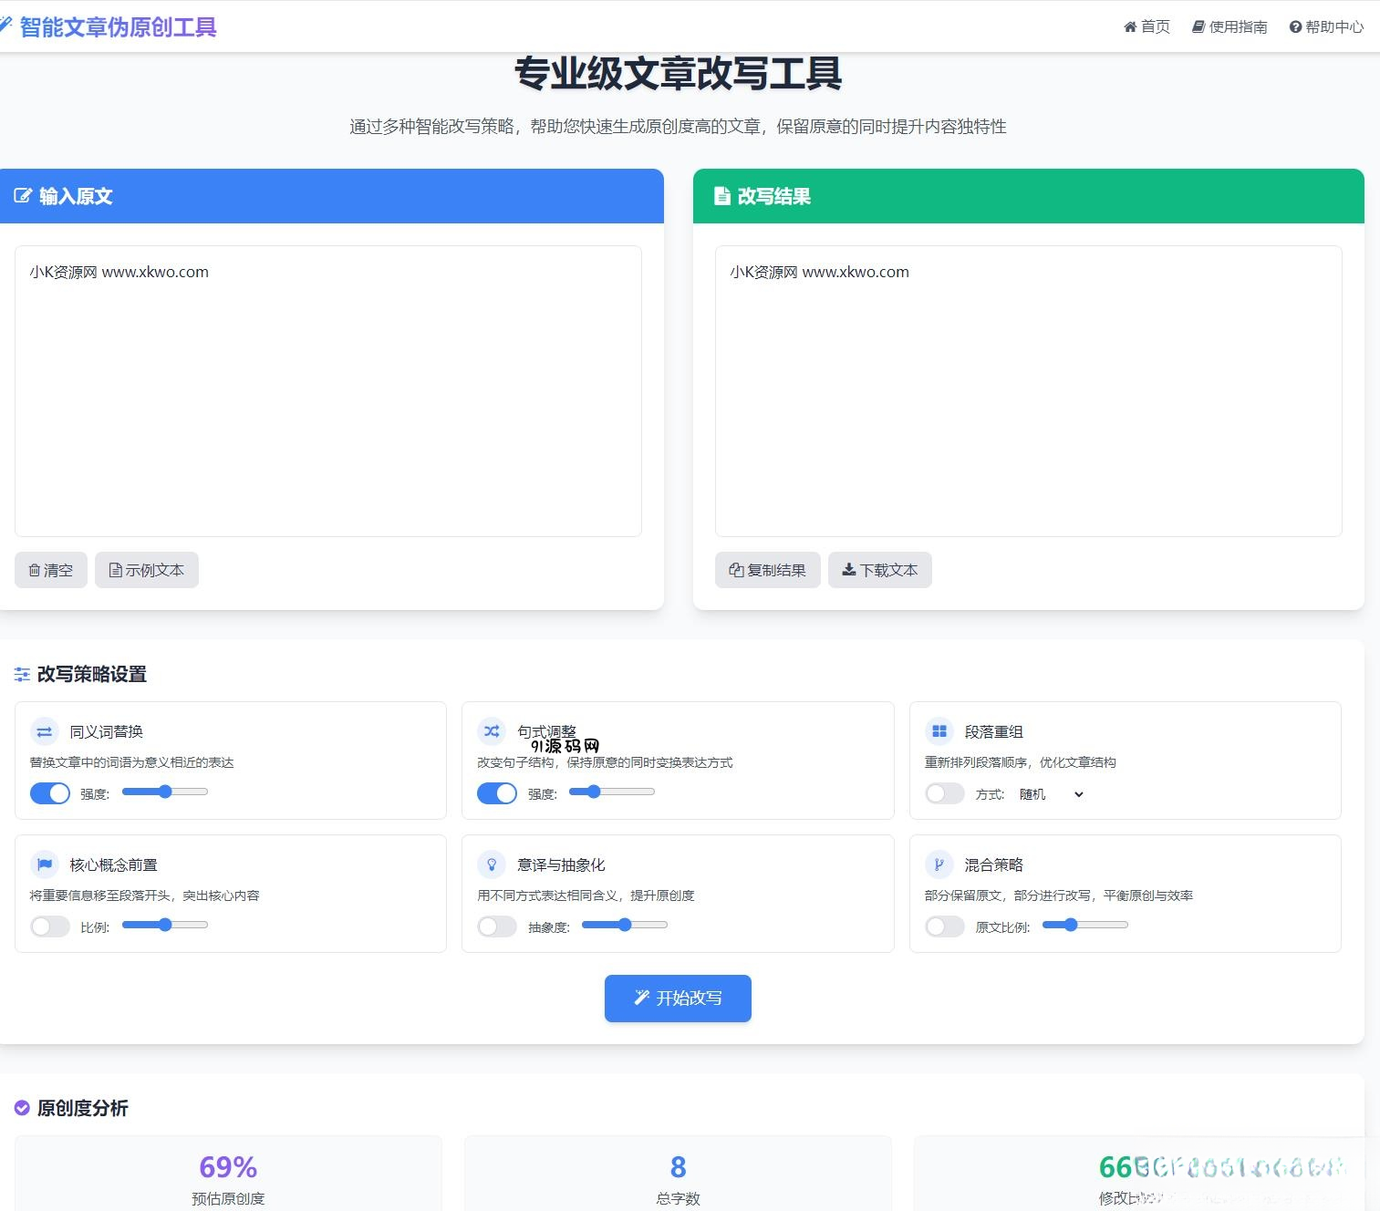This screenshot has width=1380, height=1211.
Task: Click the grid icon for 段落重组
Action: tap(939, 731)
